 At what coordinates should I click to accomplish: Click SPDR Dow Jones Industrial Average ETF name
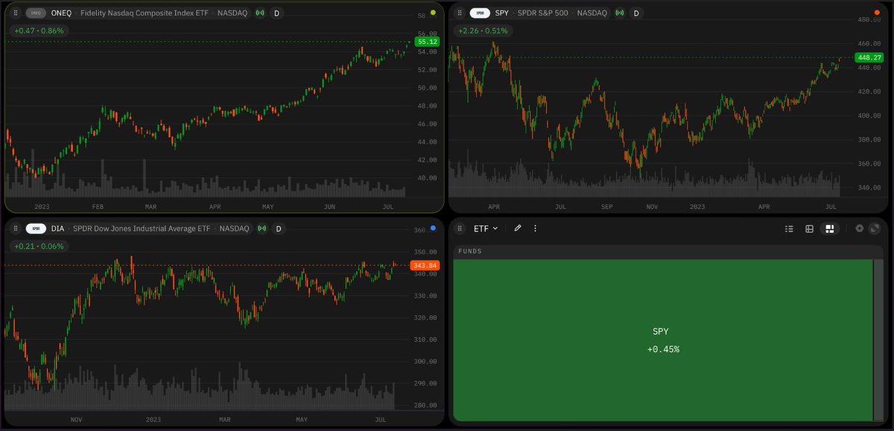tap(142, 229)
